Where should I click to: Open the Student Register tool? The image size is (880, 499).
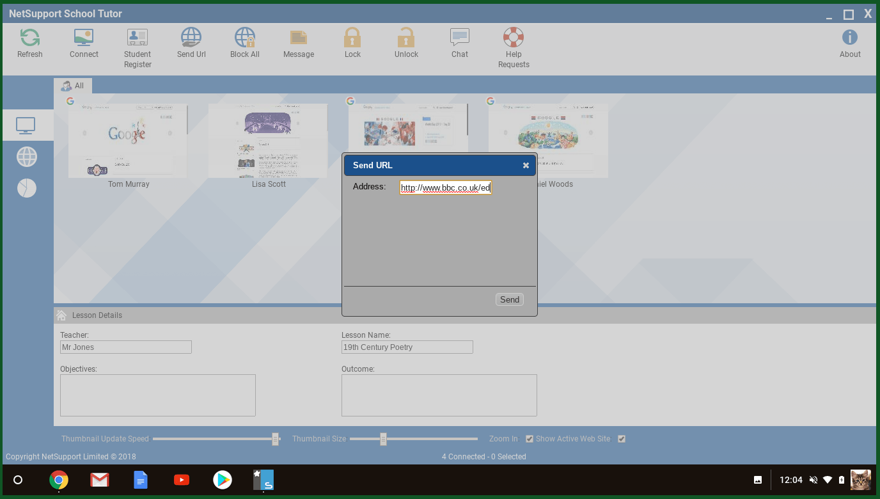tap(137, 38)
